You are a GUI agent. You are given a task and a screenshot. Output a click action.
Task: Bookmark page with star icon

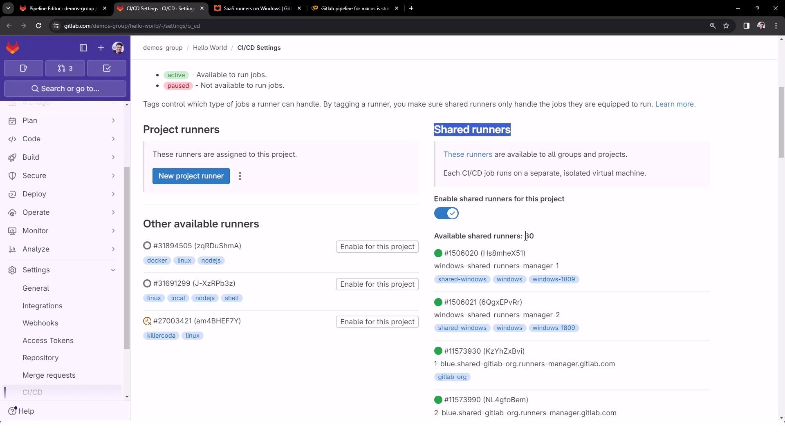(726, 26)
